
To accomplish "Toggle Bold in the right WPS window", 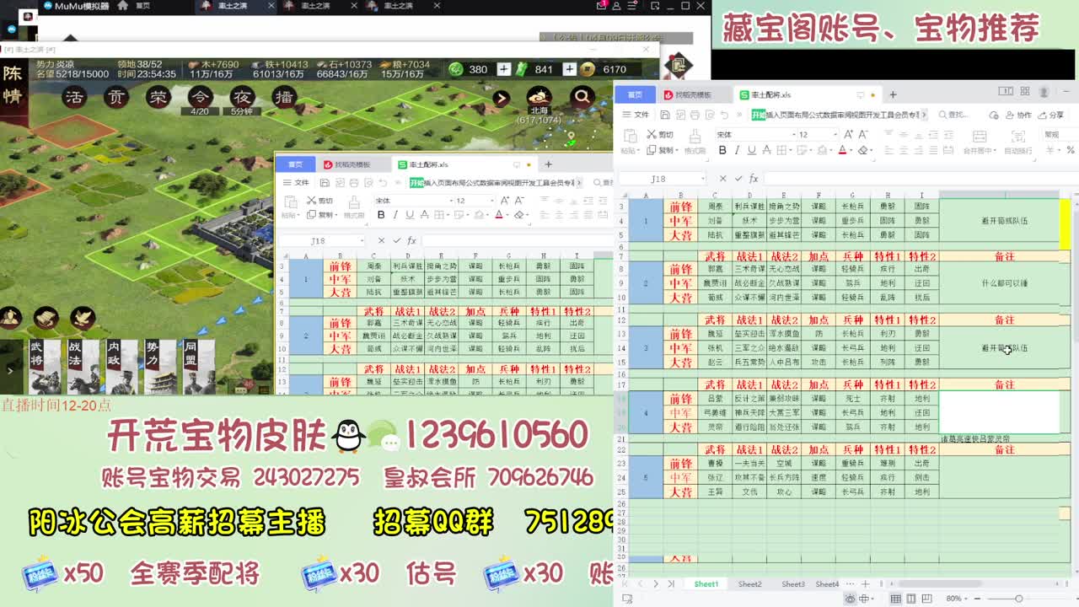I will [722, 150].
